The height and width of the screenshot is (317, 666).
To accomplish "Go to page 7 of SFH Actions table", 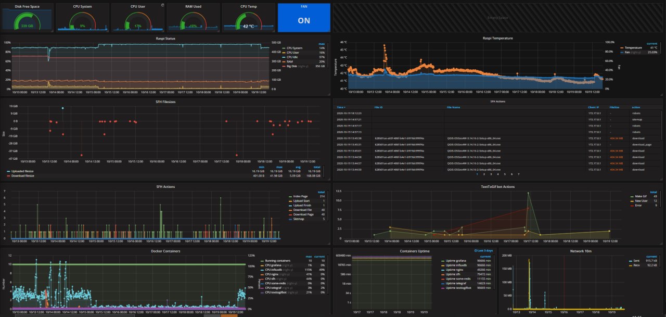I will click(x=518, y=174).
